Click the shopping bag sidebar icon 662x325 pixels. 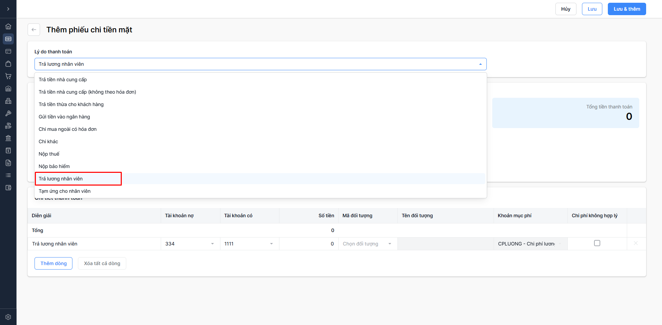coord(8,64)
